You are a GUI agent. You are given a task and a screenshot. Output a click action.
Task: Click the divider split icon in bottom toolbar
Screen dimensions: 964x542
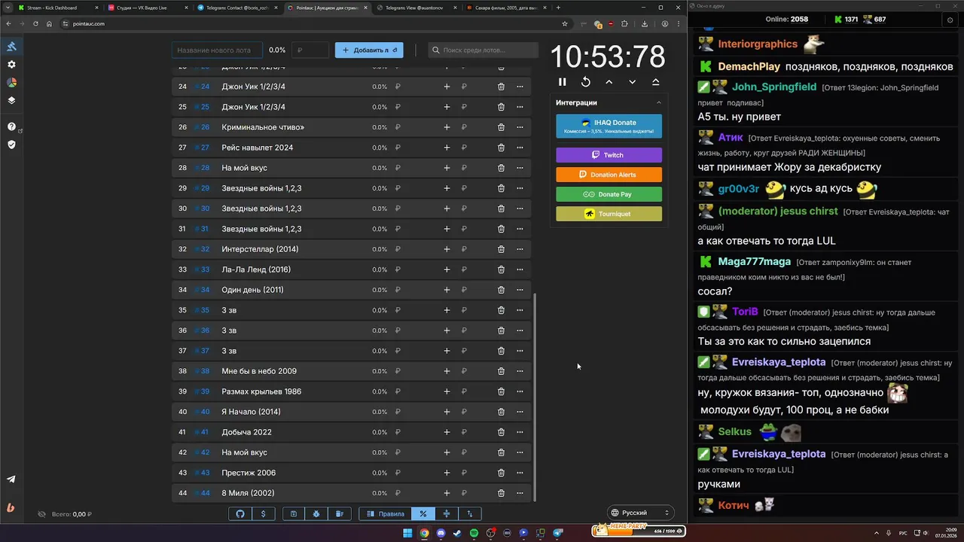pyautogui.click(x=447, y=513)
